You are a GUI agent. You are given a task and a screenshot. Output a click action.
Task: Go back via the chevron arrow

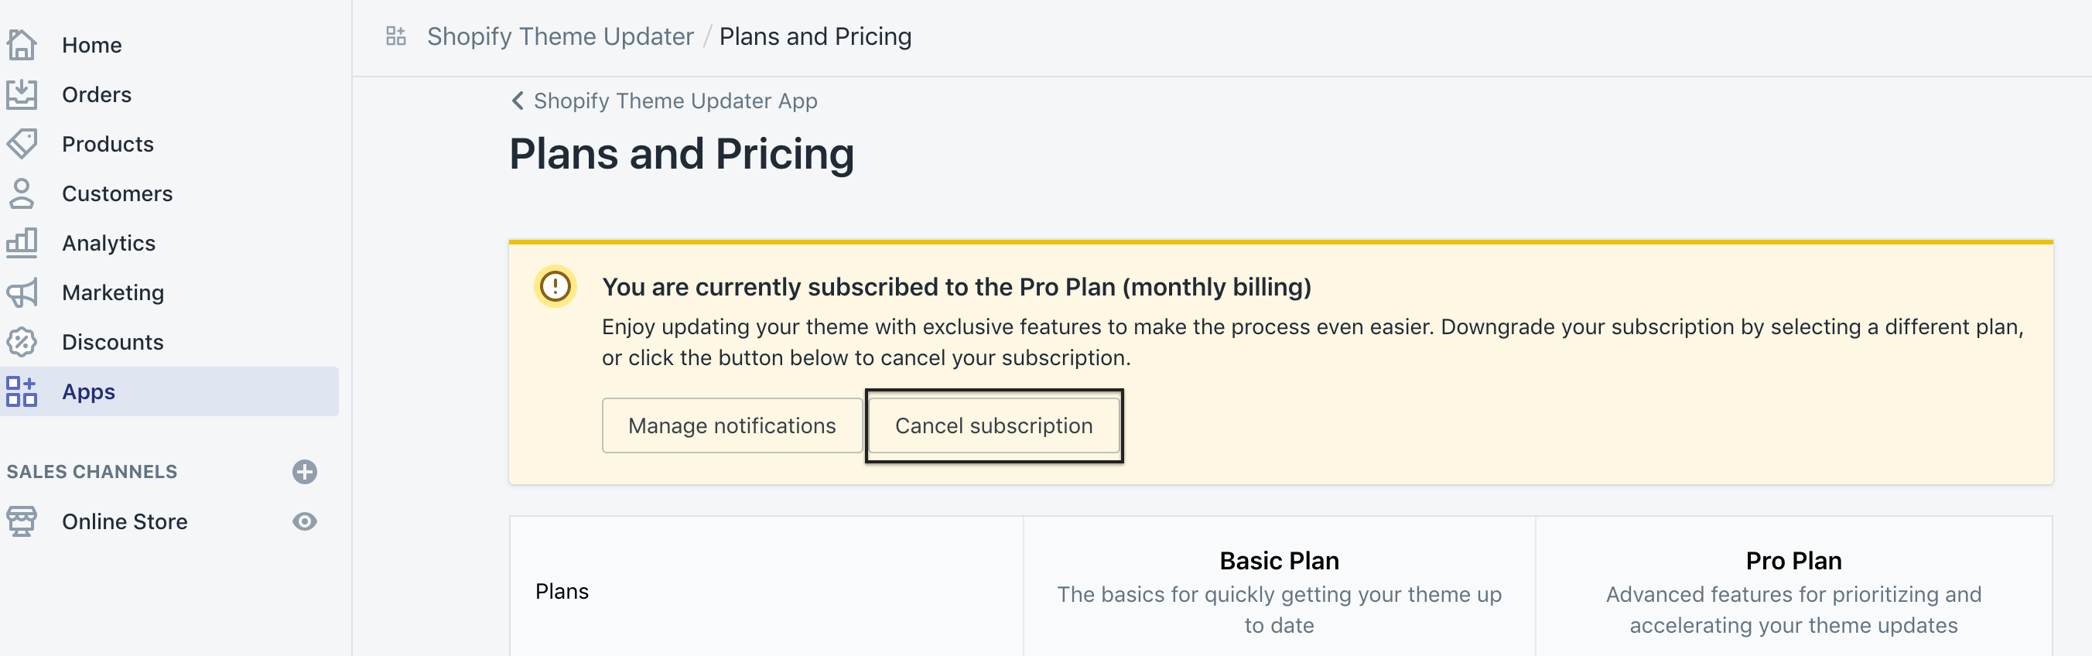(518, 101)
